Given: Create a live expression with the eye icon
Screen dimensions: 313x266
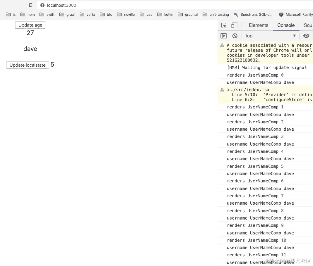Looking at the screenshot, I should point(306,36).
